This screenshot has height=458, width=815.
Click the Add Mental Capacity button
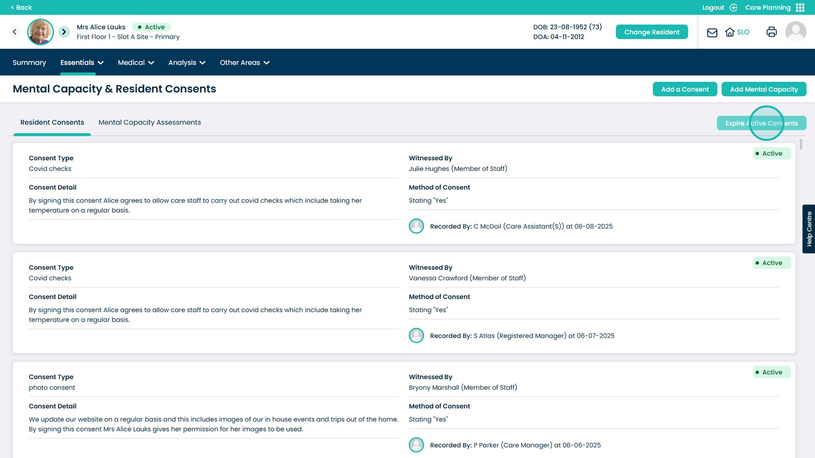[764, 89]
